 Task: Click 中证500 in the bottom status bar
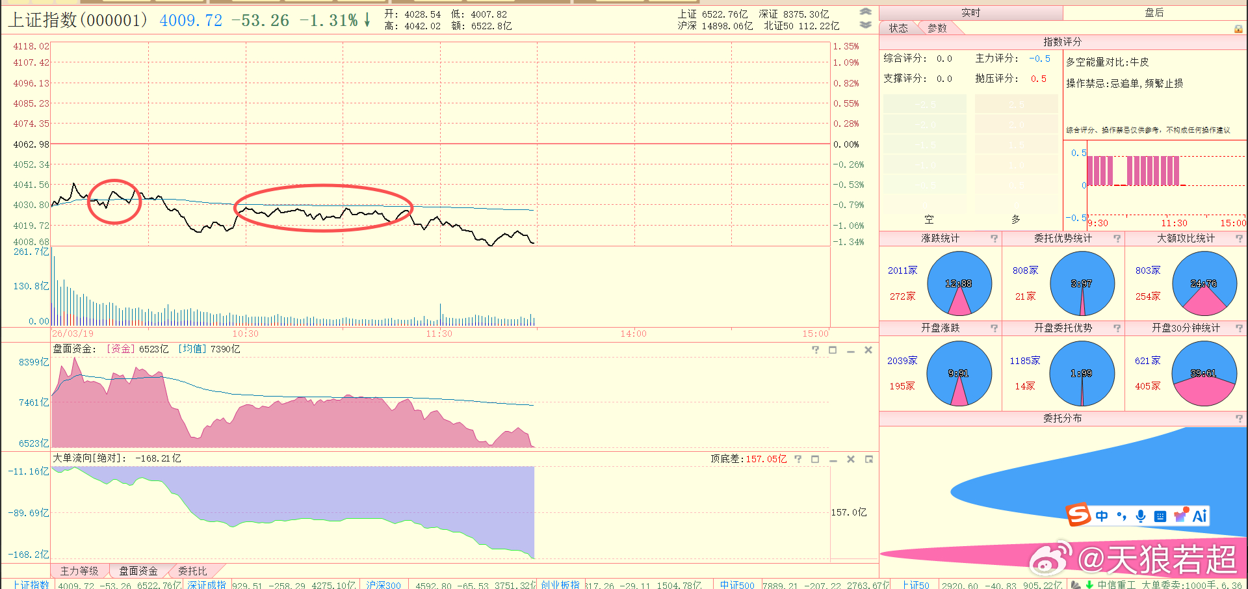(x=737, y=584)
